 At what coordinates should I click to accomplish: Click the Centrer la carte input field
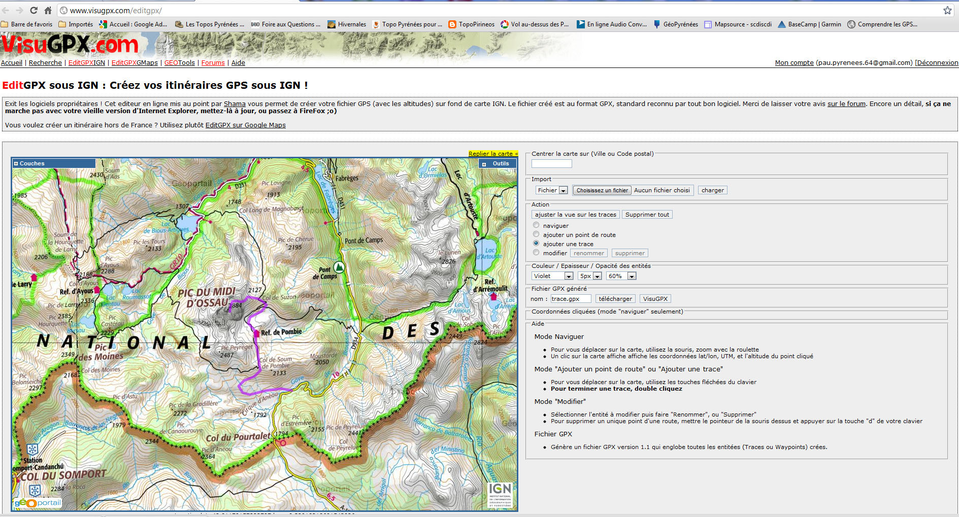point(552,164)
